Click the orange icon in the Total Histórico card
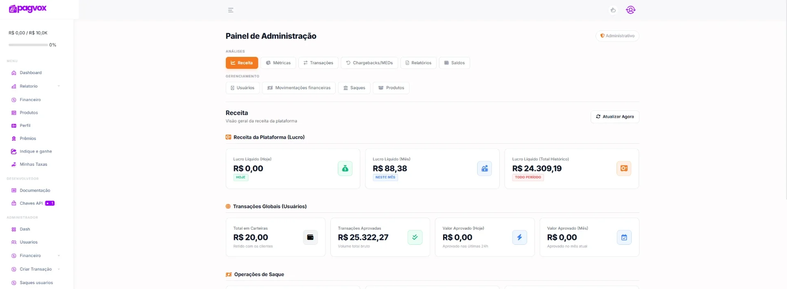 [x=624, y=169]
